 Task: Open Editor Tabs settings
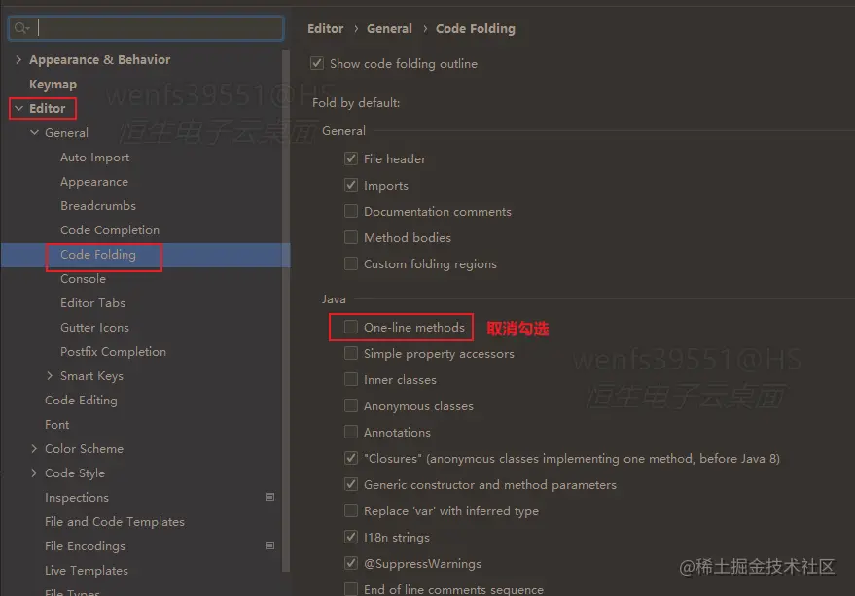tap(92, 302)
